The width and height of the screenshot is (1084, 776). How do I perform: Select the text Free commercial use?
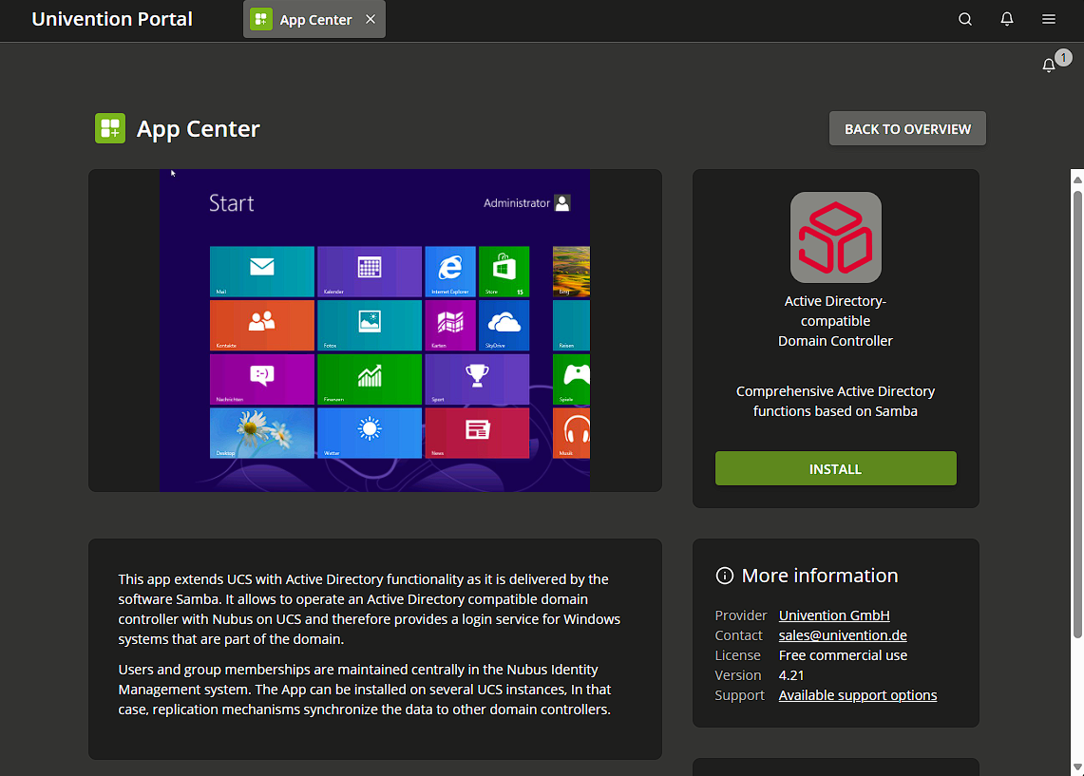(843, 655)
